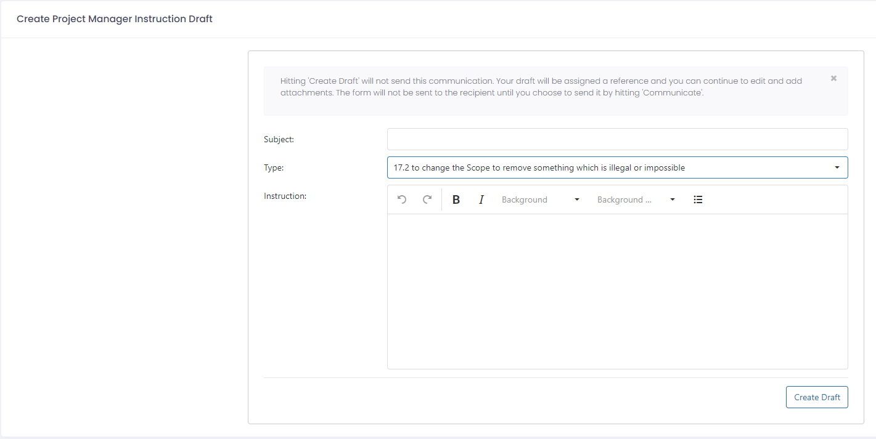Expand the Type dropdown showing 17.2
Image resolution: width=876 pixels, height=439 pixels.
pyautogui.click(x=617, y=167)
